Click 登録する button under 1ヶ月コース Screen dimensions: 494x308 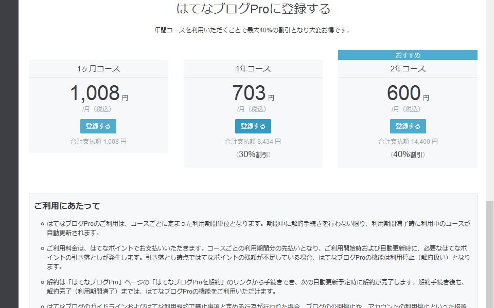click(x=98, y=126)
